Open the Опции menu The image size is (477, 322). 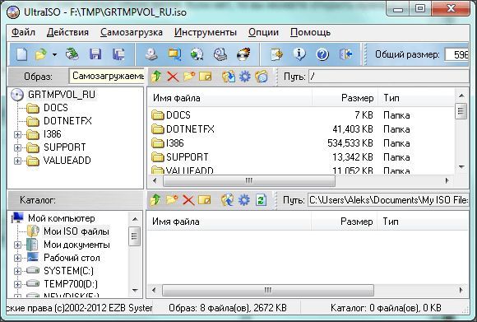[263, 32]
